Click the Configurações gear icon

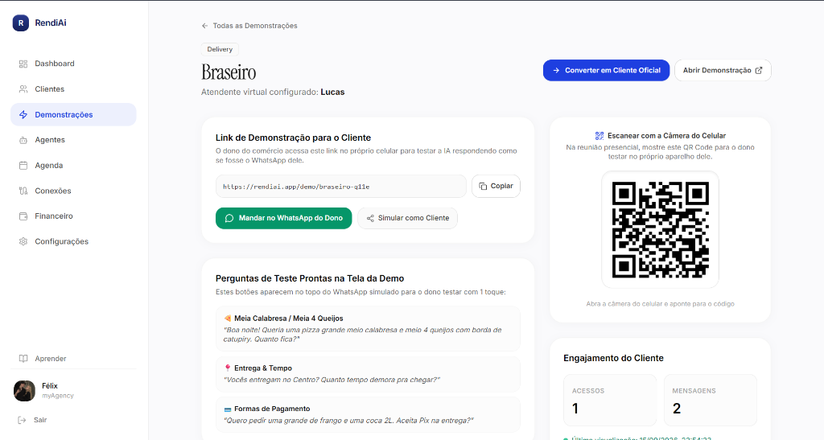coord(23,241)
